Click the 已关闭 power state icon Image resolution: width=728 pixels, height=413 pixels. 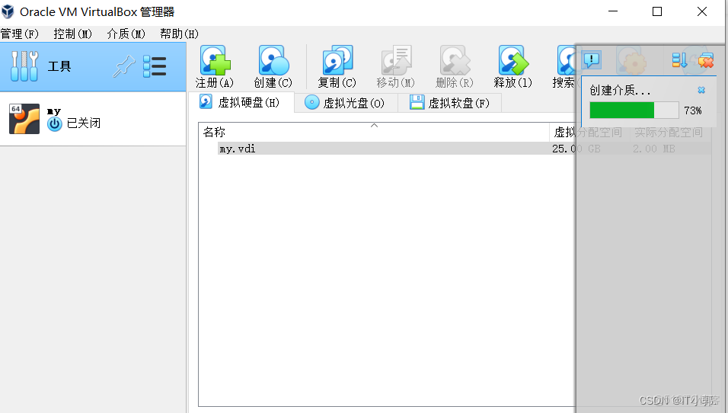pos(54,123)
